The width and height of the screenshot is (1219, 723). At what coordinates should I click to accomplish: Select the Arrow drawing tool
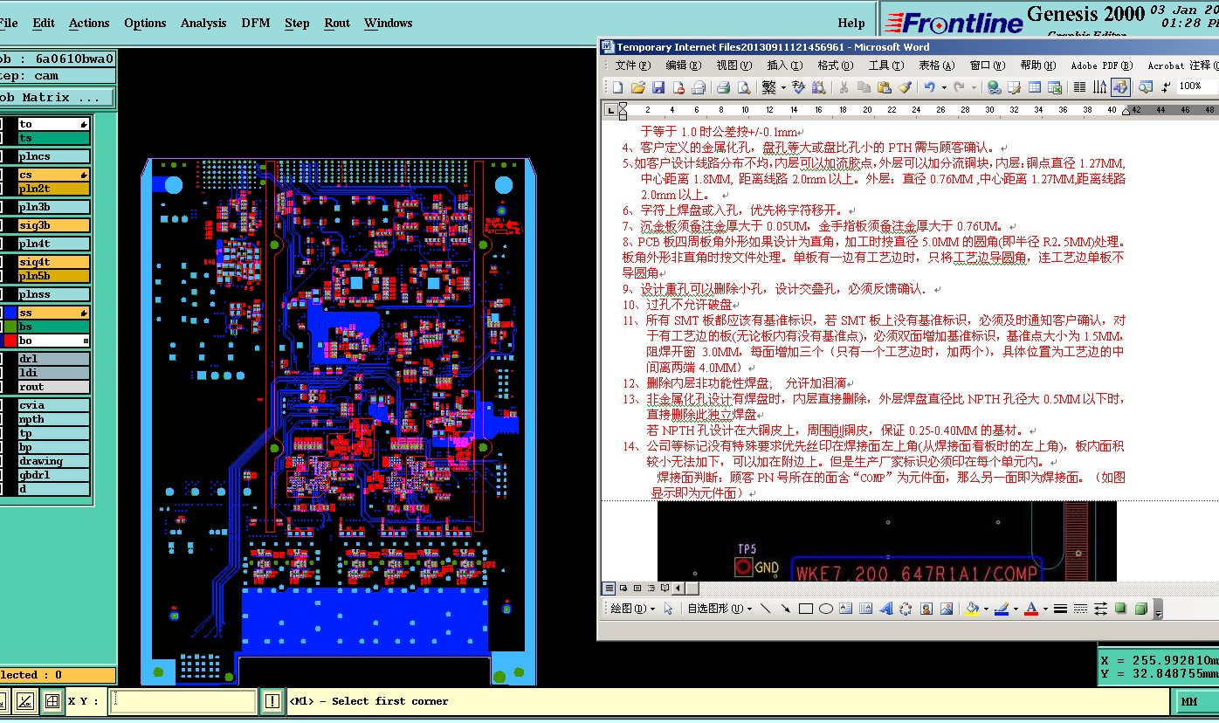pyautogui.click(x=786, y=609)
